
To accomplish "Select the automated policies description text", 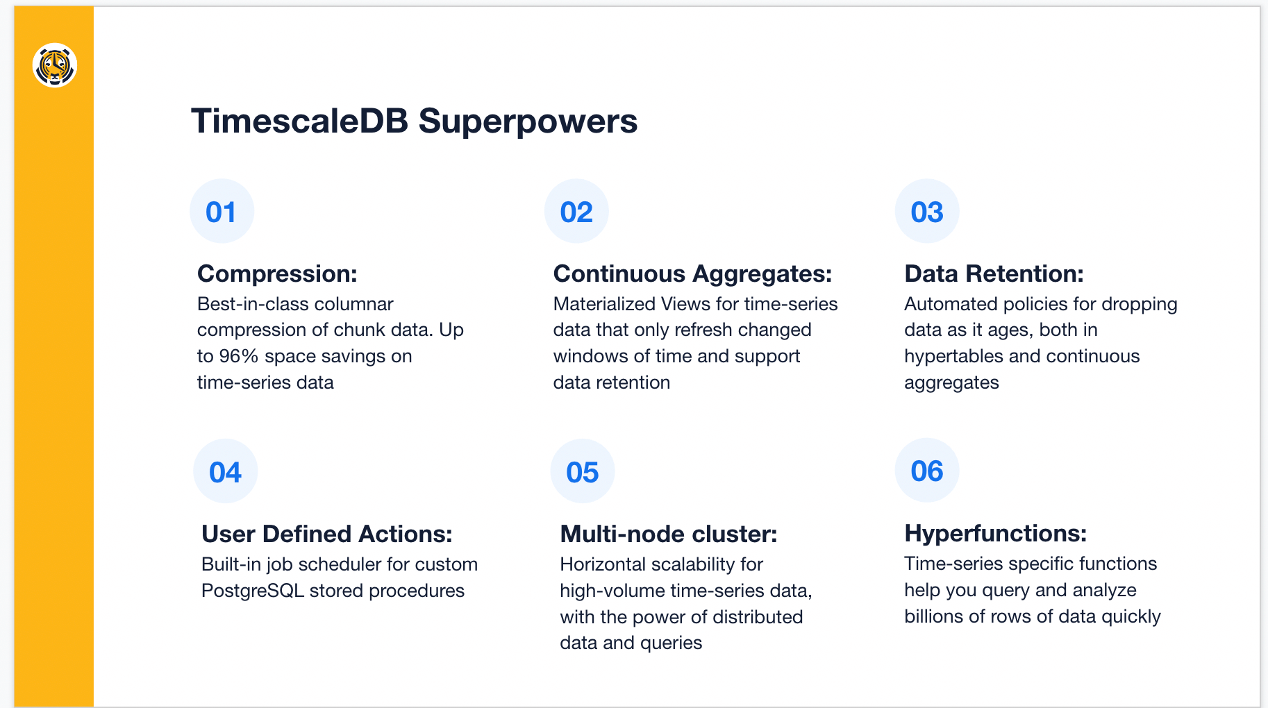I will (1041, 343).
